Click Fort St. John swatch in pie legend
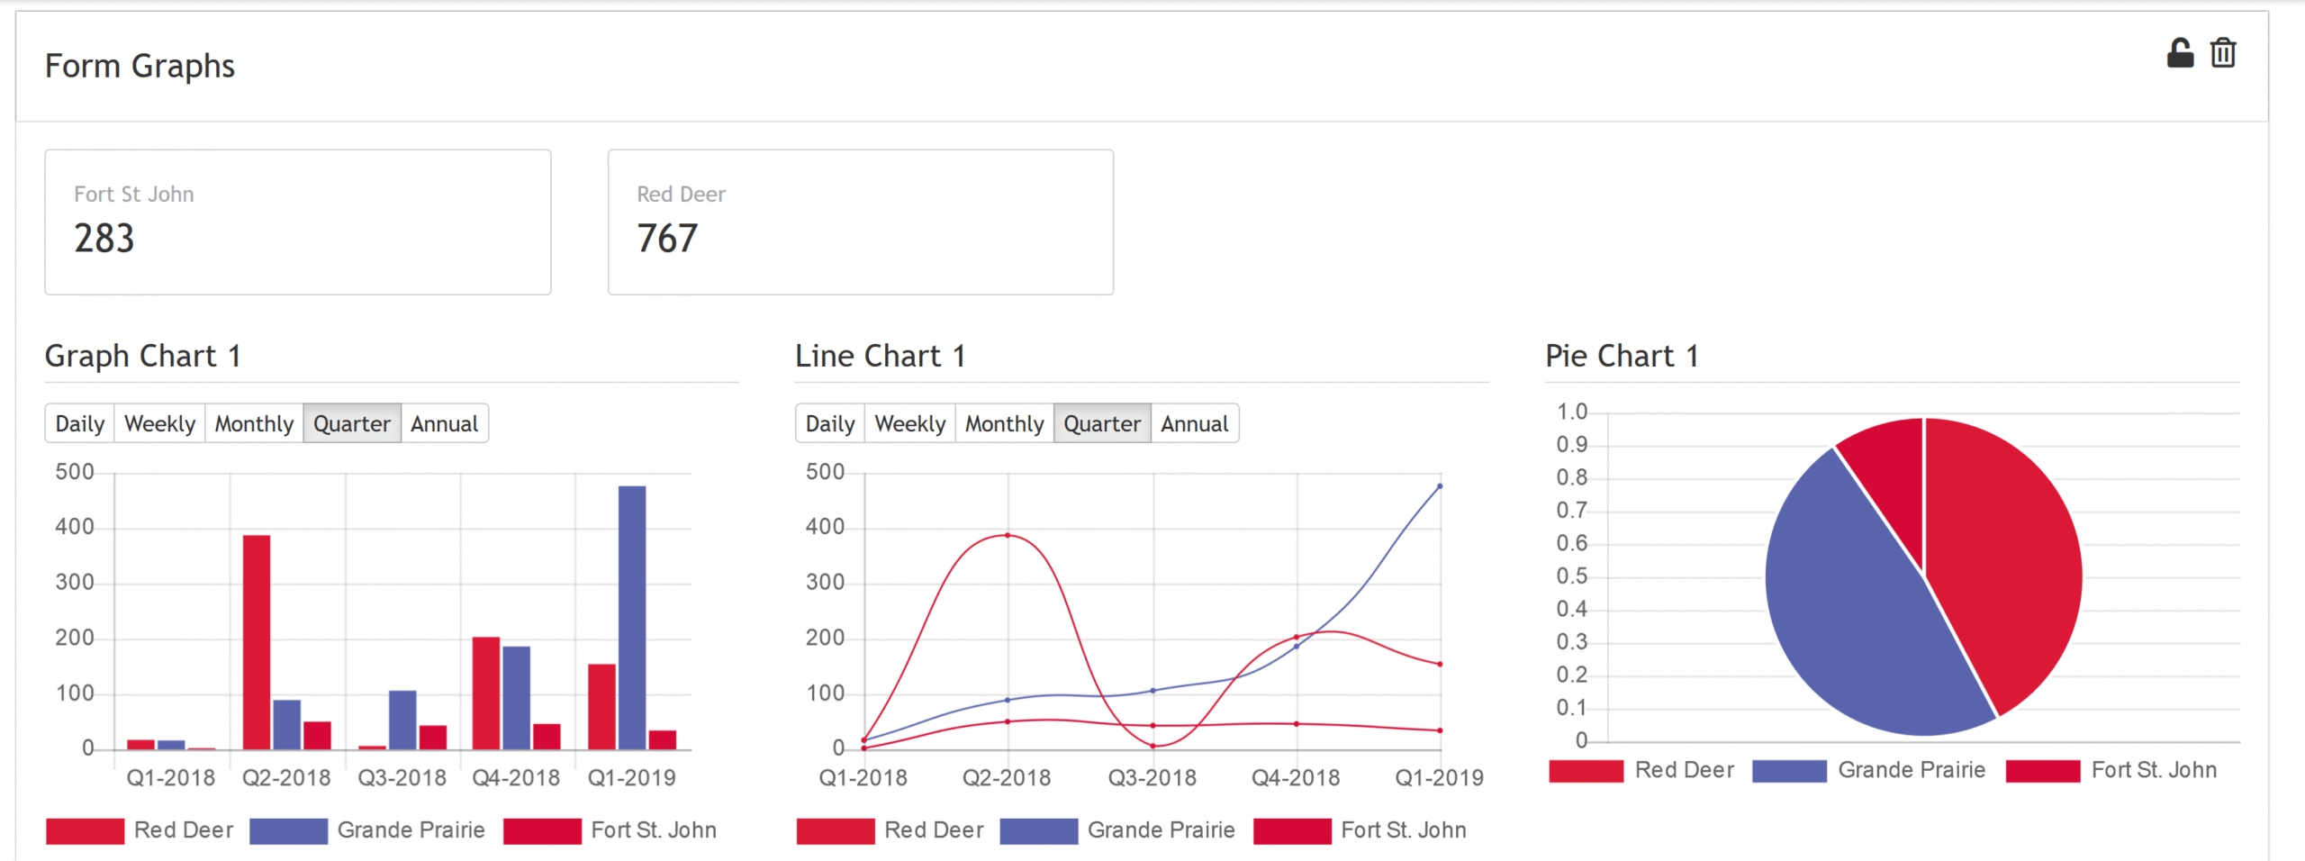This screenshot has height=861, width=2305. pyautogui.click(x=2043, y=771)
